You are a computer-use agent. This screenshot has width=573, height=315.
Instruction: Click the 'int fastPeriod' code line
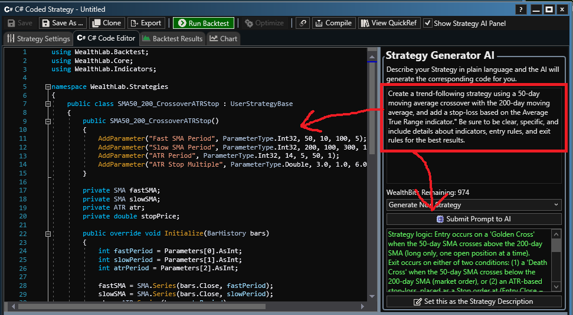click(x=170, y=251)
